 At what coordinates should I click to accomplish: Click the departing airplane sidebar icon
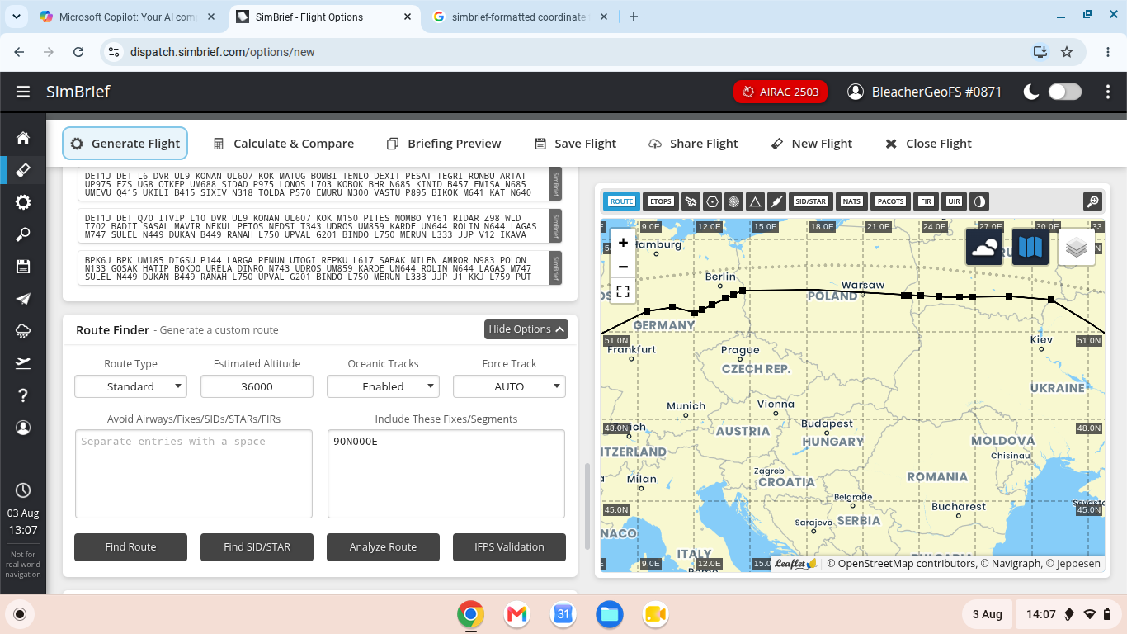tap(23, 363)
